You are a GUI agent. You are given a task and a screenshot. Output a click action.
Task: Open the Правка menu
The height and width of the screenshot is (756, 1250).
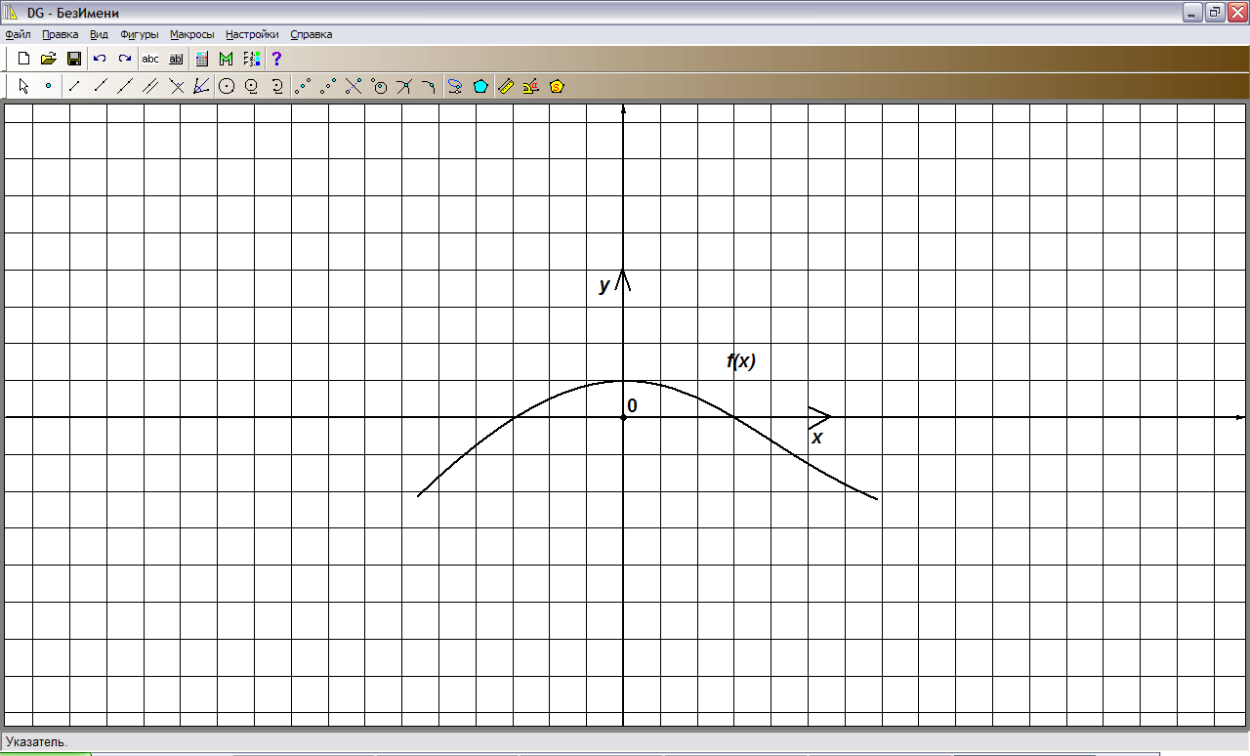pyautogui.click(x=61, y=34)
